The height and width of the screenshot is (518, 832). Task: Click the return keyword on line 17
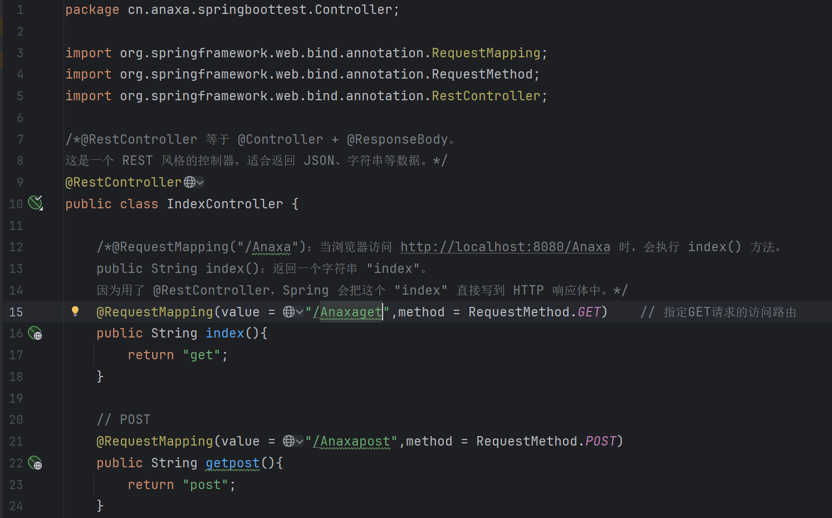pyautogui.click(x=151, y=355)
